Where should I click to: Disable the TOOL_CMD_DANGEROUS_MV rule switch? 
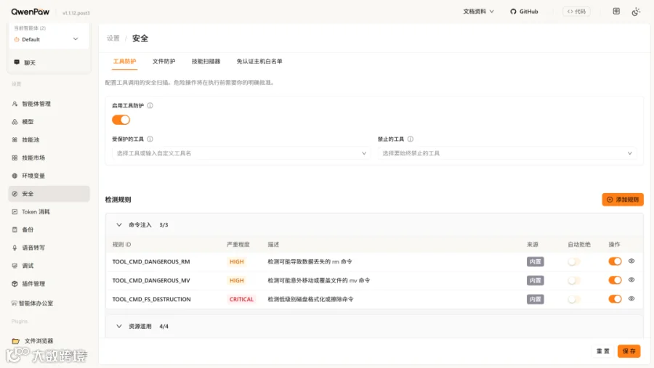615,280
